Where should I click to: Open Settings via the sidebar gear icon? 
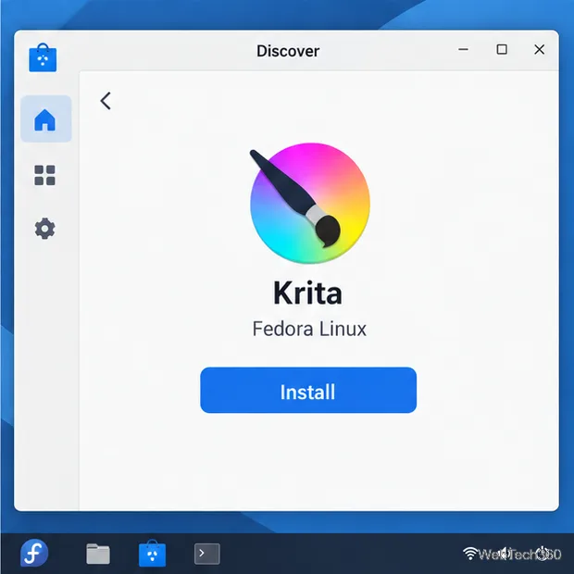[x=44, y=229]
